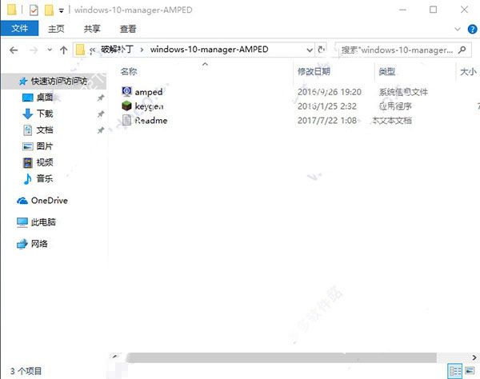Screen dimensions: 480x379
Task: Click the 3 个项目 status text
Action: 26,371
